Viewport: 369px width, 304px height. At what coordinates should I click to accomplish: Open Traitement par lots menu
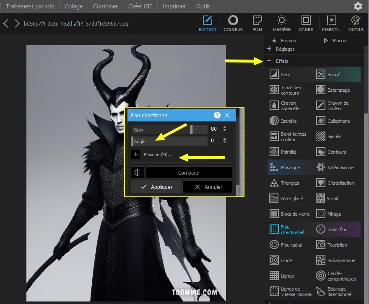pyautogui.click(x=30, y=6)
